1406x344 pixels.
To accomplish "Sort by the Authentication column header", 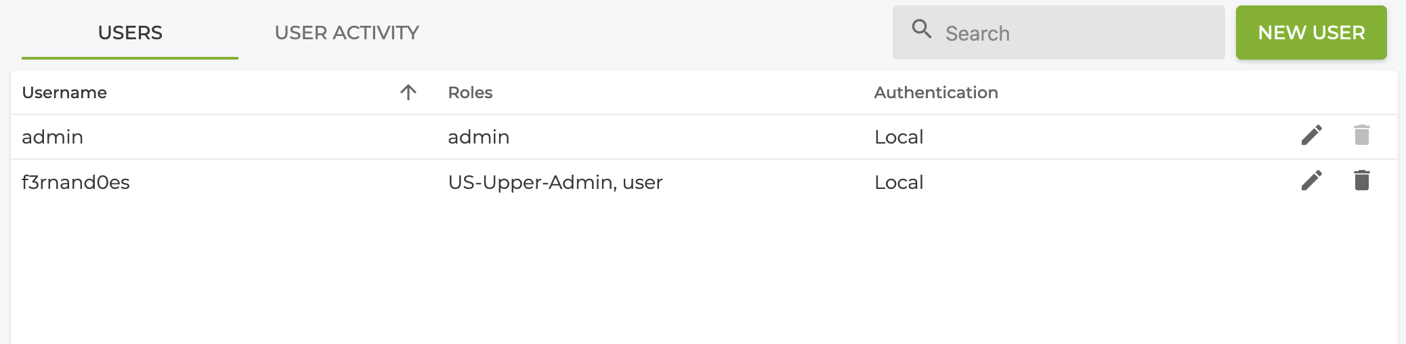I will [935, 93].
